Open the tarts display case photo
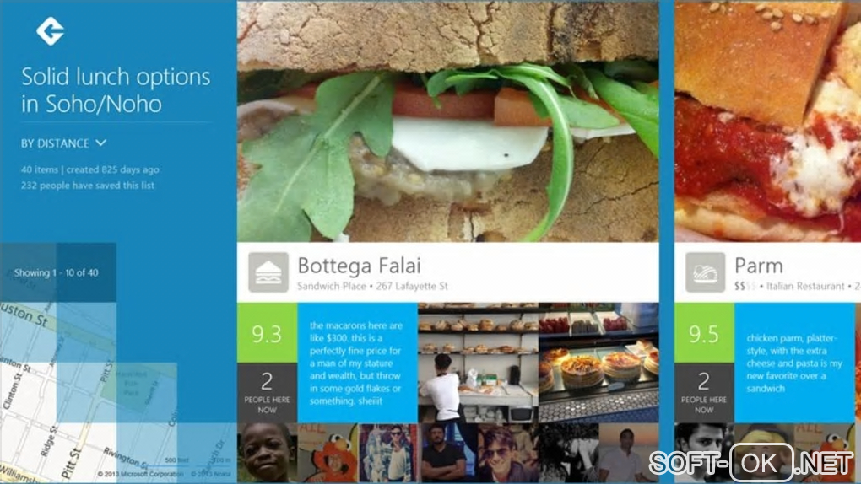The image size is (861, 484). (x=599, y=363)
